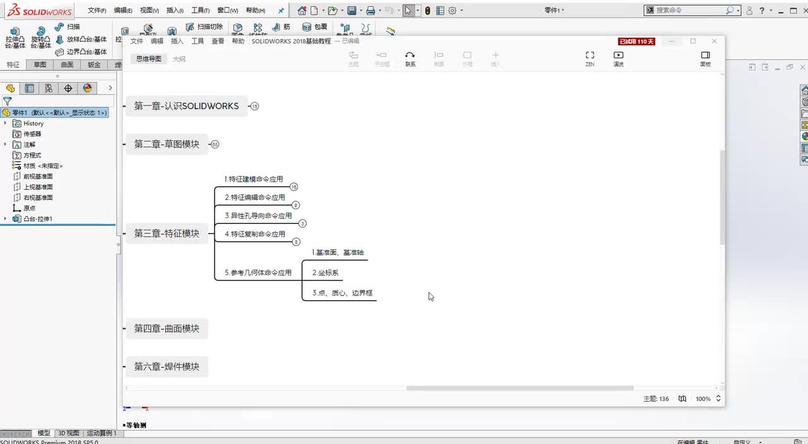Select the 第三章-特征模块 topic

[x=167, y=233]
